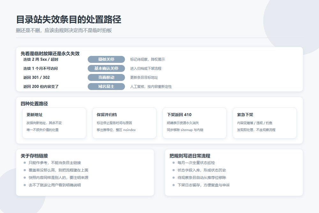Click bullet 覆盖率没那么高，别把流程建在上面
The width and height of the screenshot is (319, 213).
58,170
